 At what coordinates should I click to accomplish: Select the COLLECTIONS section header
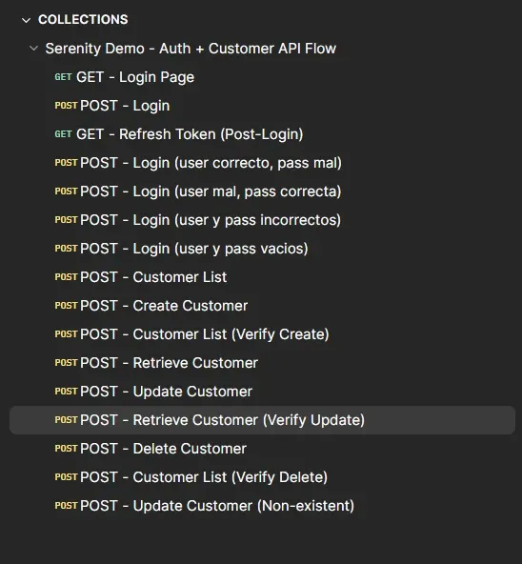(x=83, y=19)
